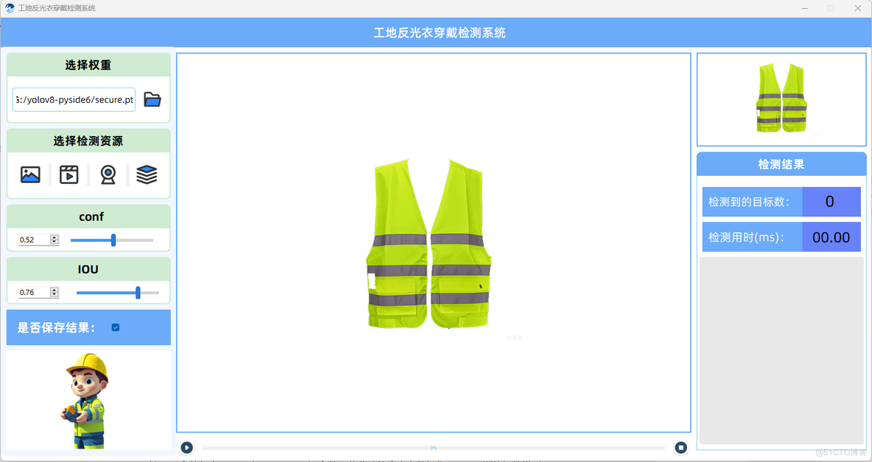Click the vest thumbnail preview
The height and width of the screenshot is (462, 872).
781,99
